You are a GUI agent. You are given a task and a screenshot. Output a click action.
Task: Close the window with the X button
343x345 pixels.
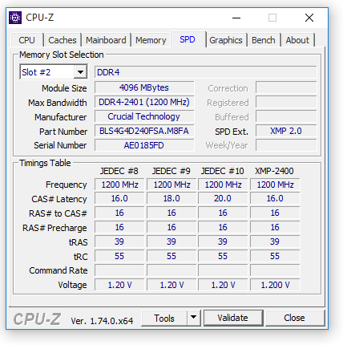click(309, 18)
